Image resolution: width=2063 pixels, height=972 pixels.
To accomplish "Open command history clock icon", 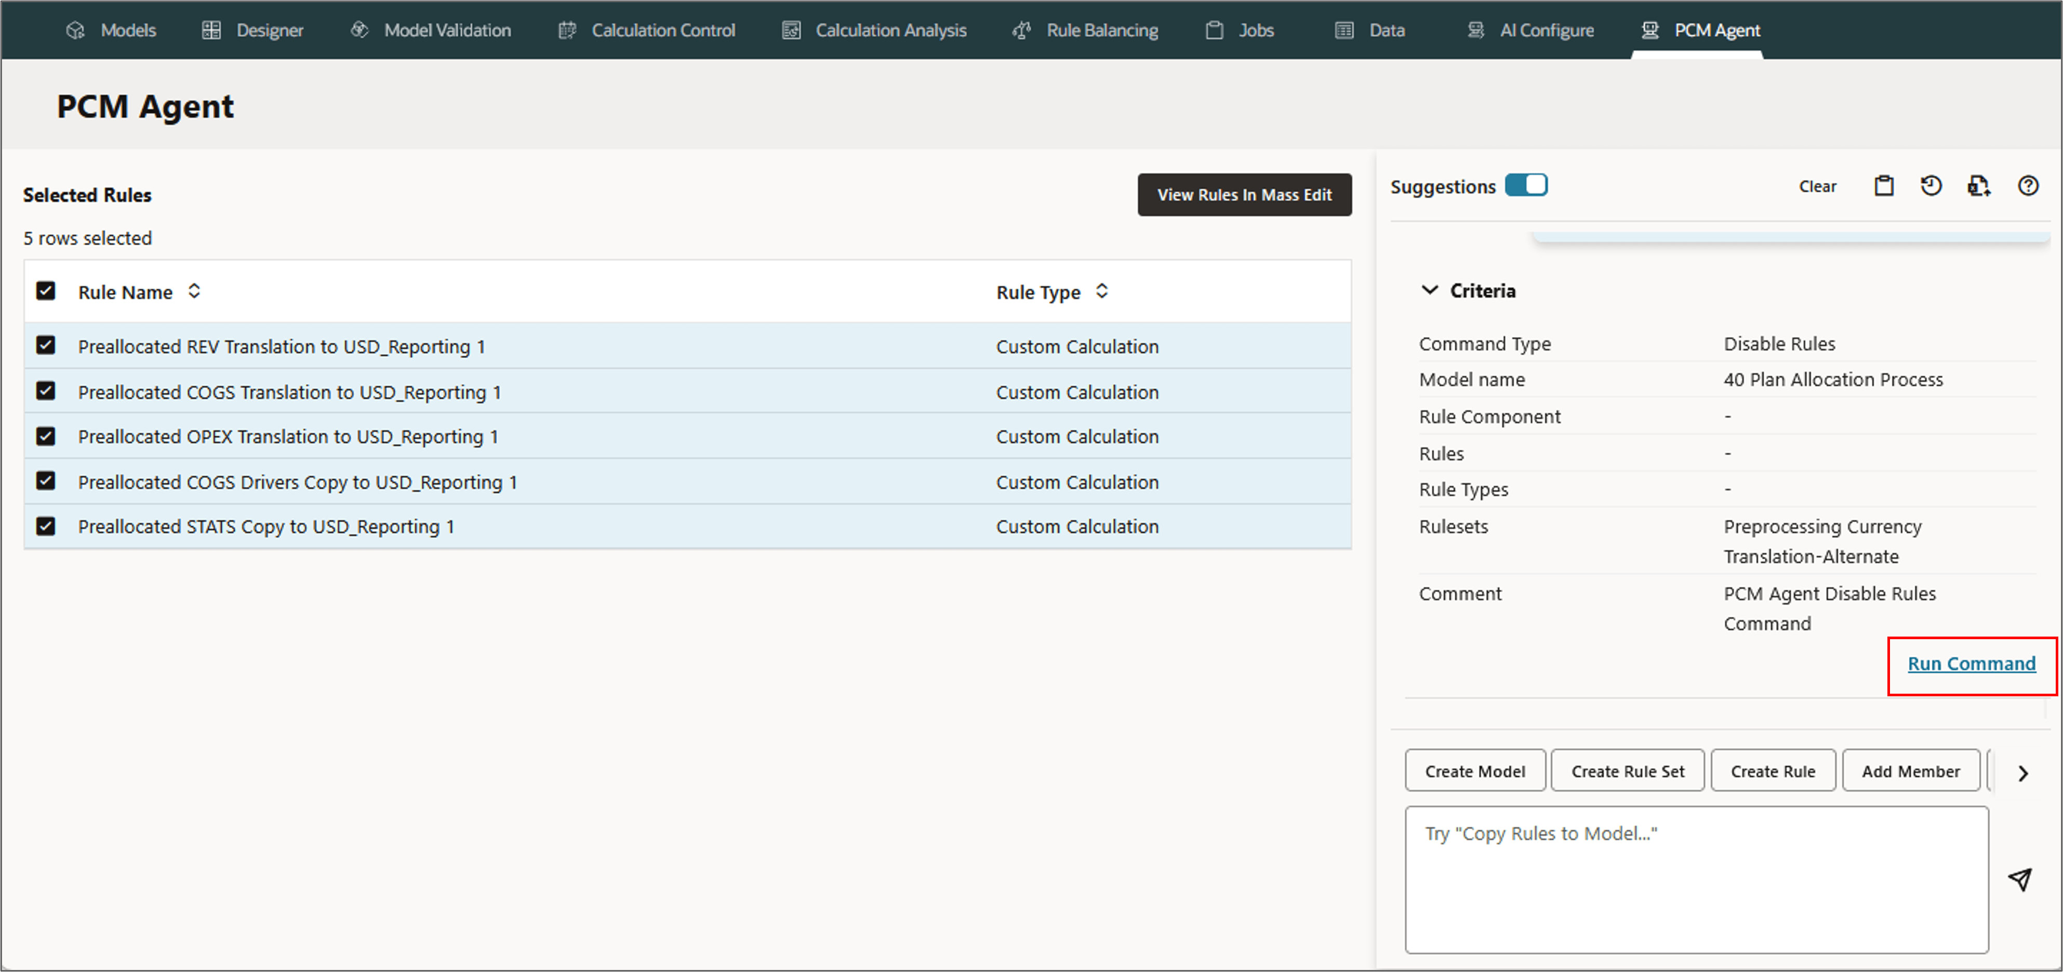I will click(x=1931, y=186).
